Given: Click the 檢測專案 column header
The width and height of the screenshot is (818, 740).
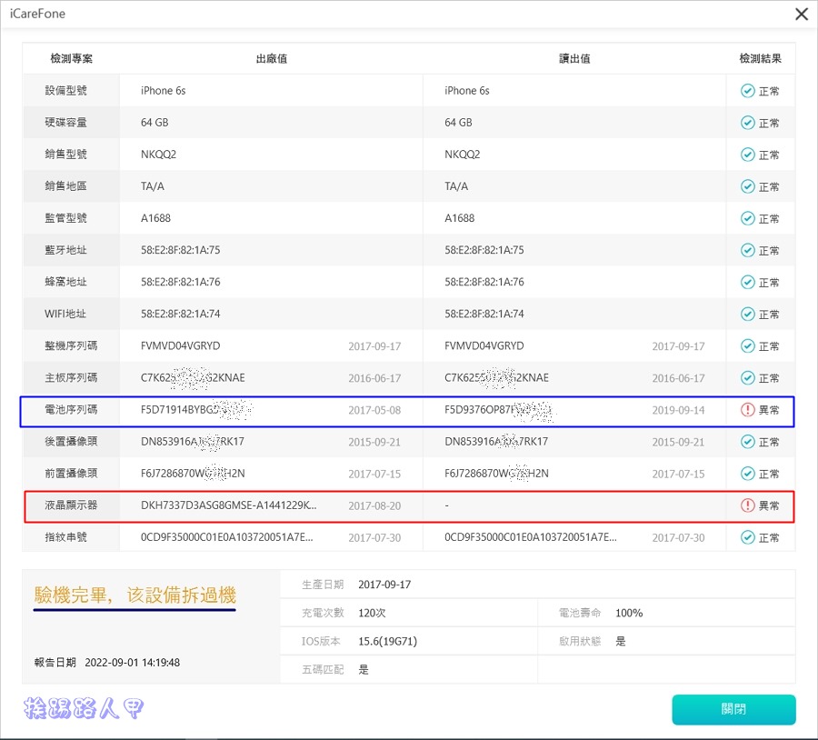Looking at the screenshot, I should [71, 58].
